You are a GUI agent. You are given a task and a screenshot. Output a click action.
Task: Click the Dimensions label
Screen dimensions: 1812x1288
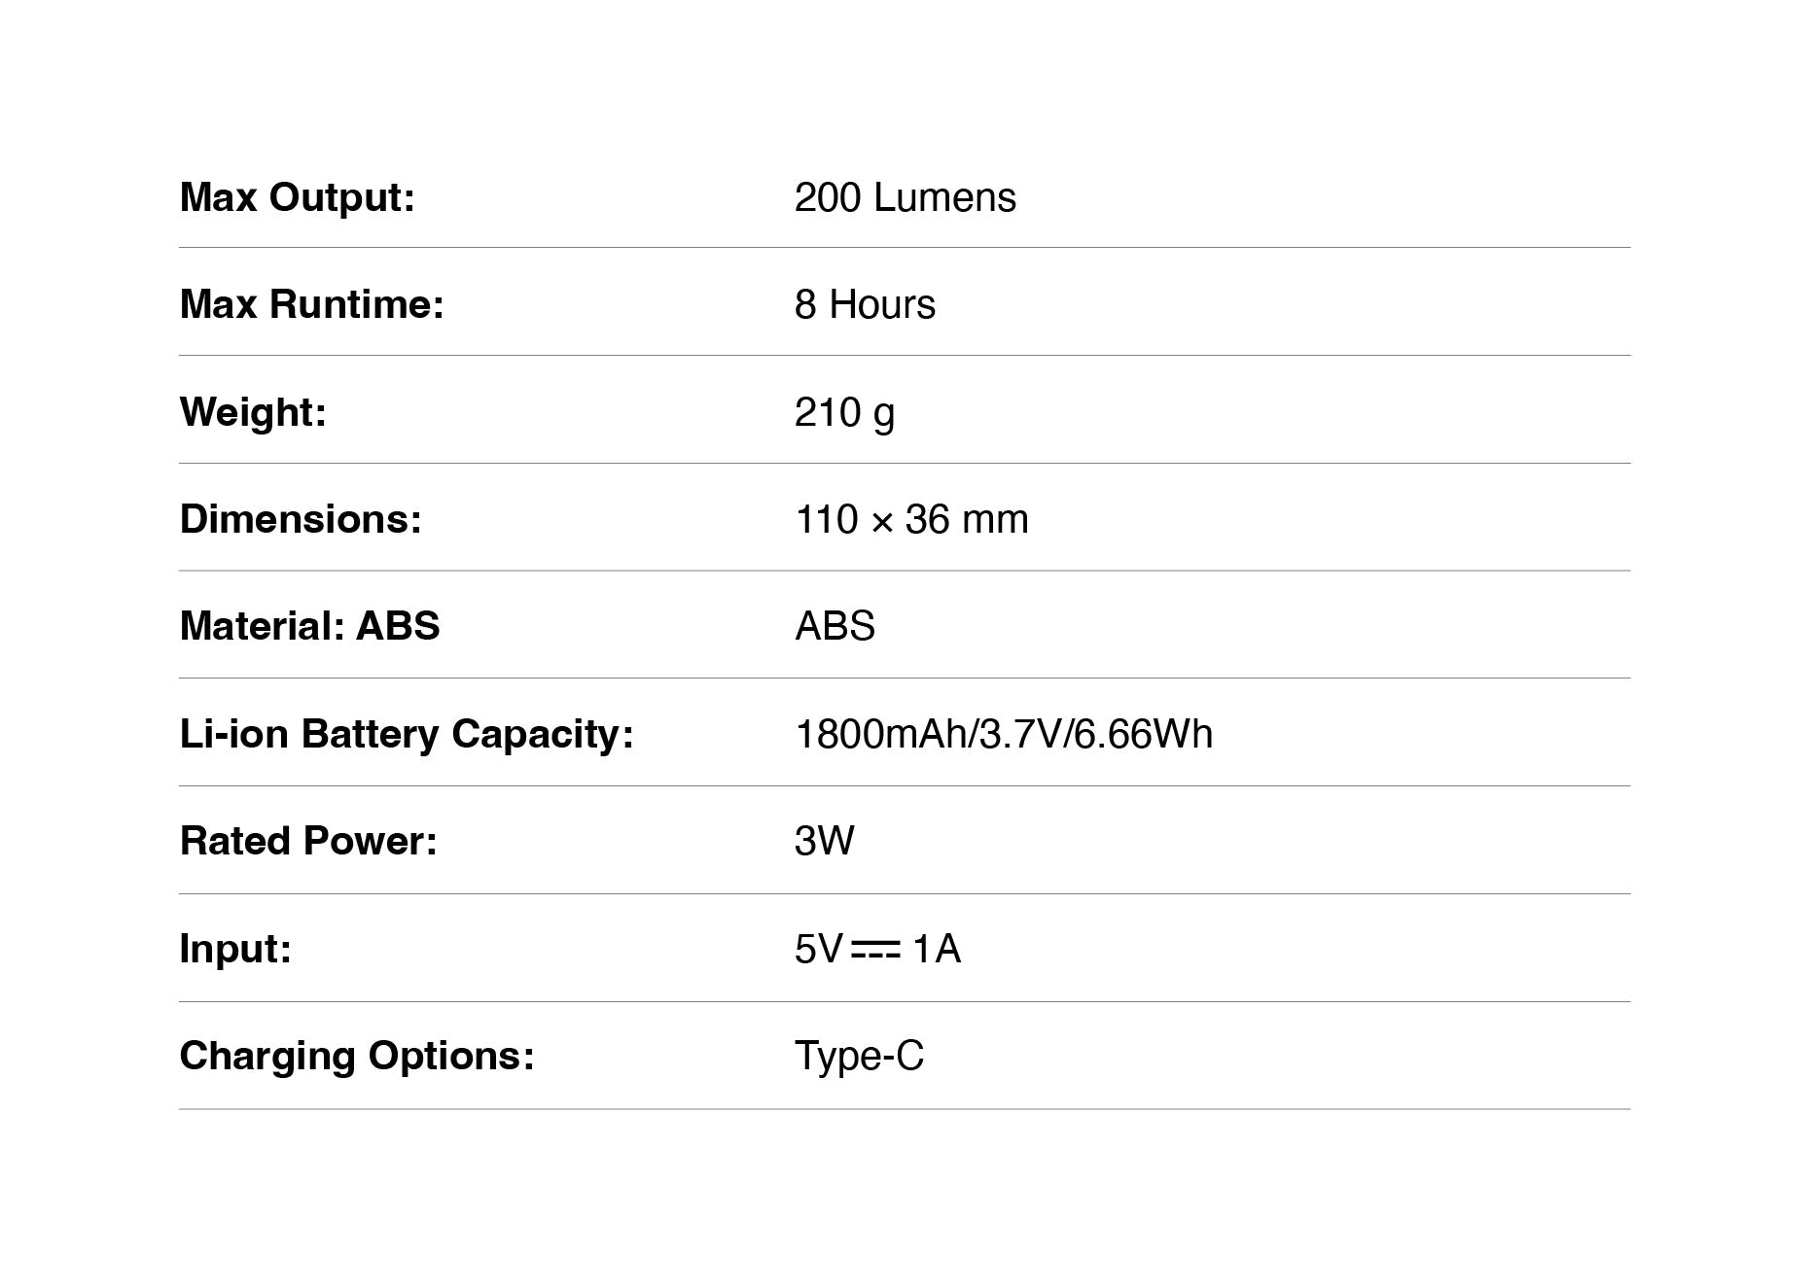click(x=301, y=519)
